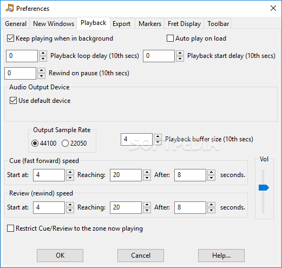Increase Playback loop delay with up arrow
The height and width of the screenshot is (268, 282).
pyautogui.click(x=43, y=53)
